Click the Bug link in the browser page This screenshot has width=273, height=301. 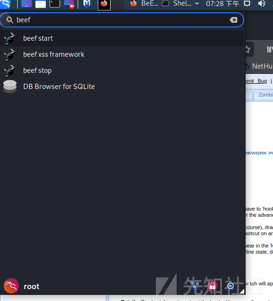tap(262, 81)
